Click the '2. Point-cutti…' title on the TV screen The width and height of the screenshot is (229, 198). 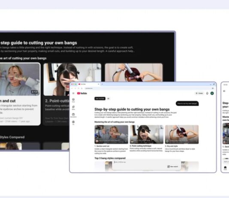point(57,101)
